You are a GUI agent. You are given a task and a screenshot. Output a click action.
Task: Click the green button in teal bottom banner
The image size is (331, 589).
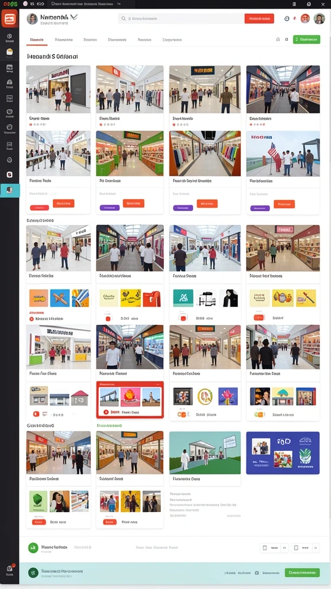[302, 573]
